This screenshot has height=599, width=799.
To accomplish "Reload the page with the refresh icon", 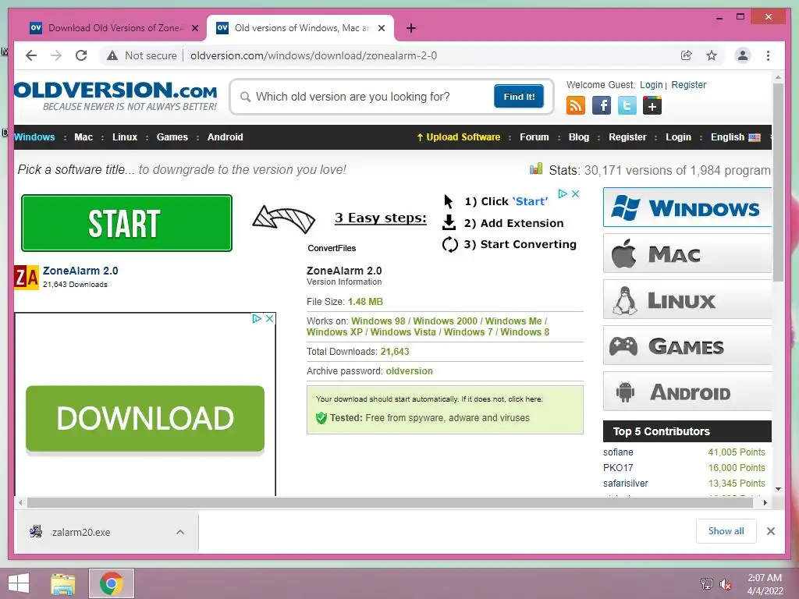I will pos(81,55).
